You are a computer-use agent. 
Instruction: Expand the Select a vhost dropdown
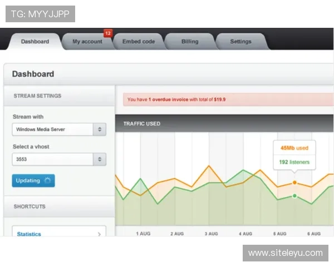click(53, 159)
